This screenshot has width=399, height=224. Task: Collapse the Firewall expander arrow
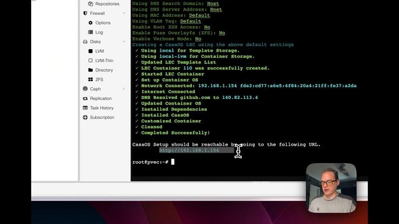(124, 13)
